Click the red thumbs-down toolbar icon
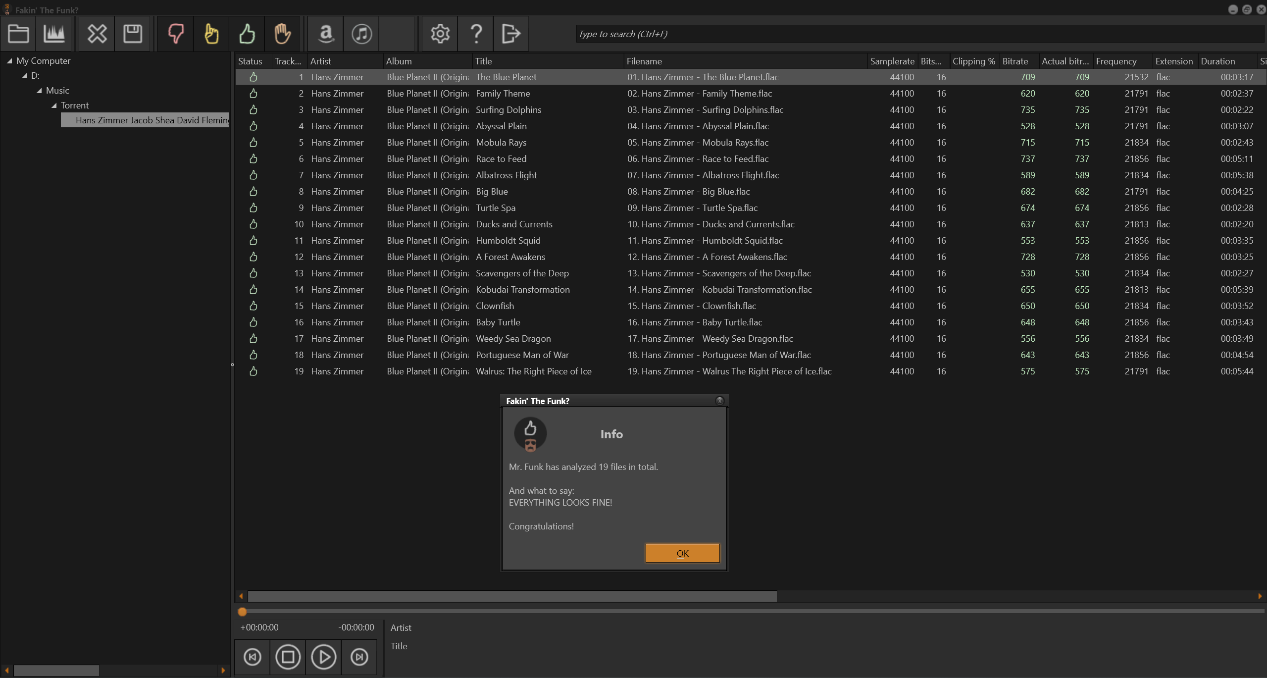 pyautogui.click(x=176, y=34)
